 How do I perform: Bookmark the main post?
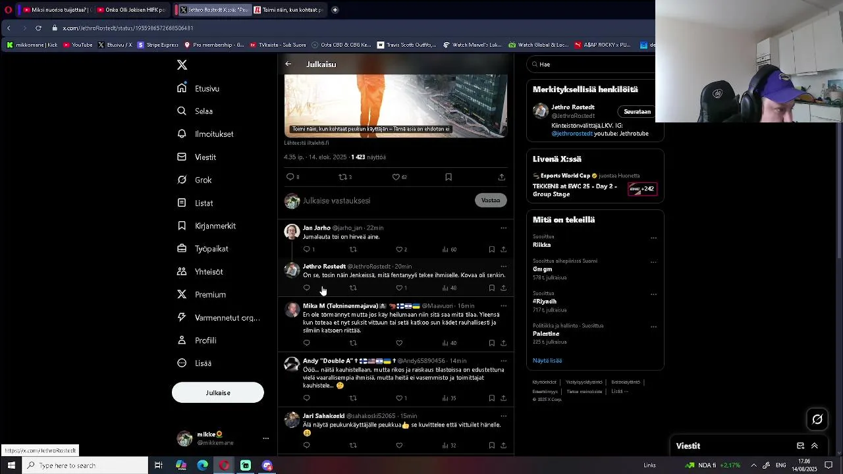tap(449, 176)
